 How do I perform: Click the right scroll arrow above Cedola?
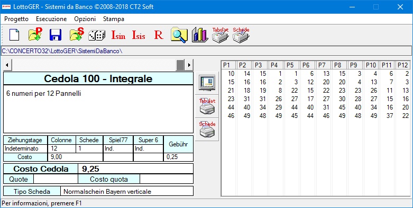[189, 65]
